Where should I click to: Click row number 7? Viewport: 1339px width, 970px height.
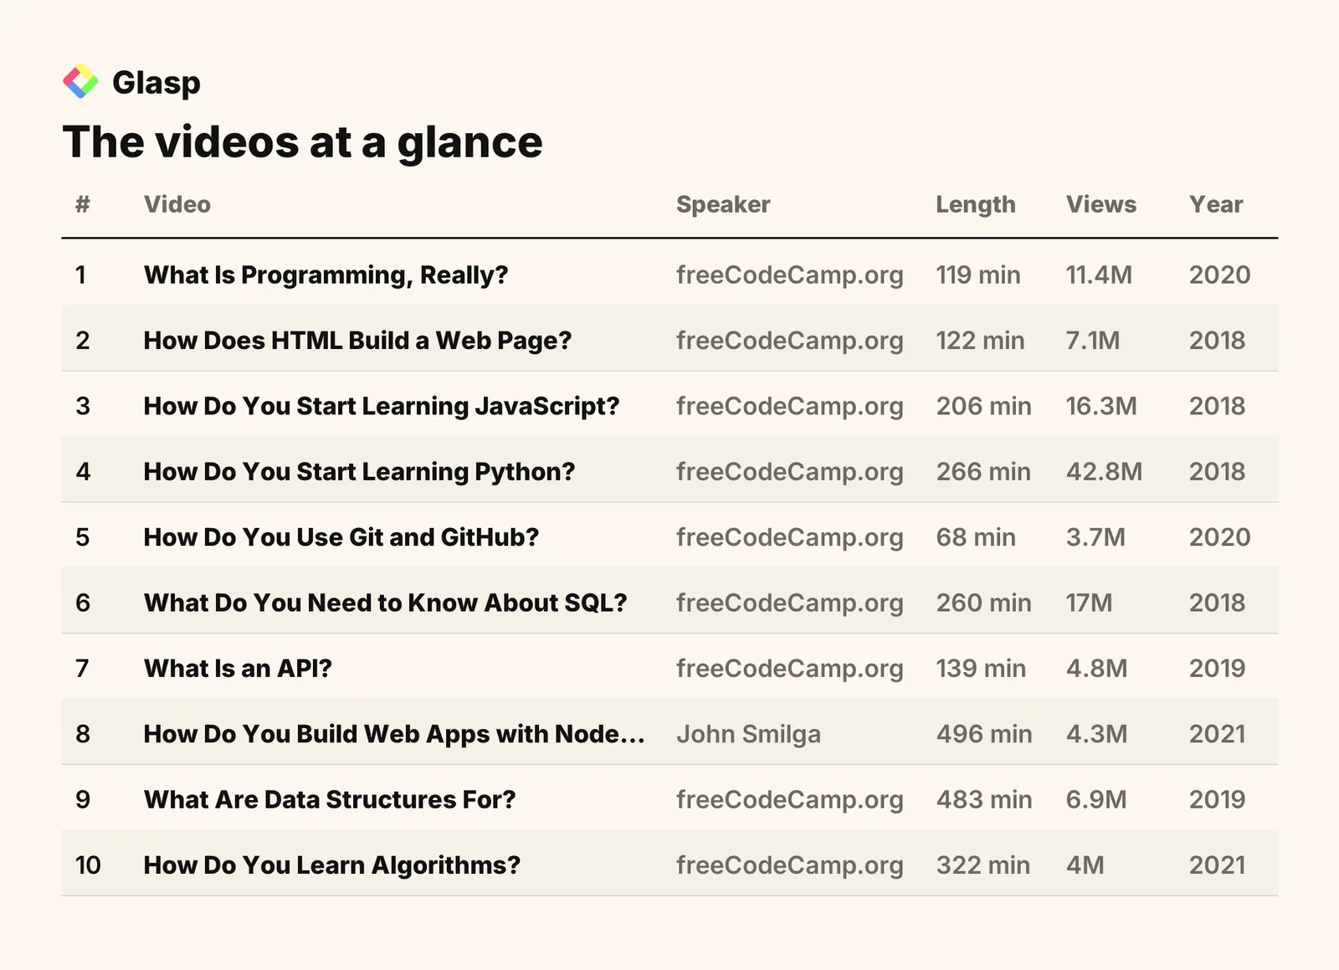pyautogui.click(x=82, y=669)
